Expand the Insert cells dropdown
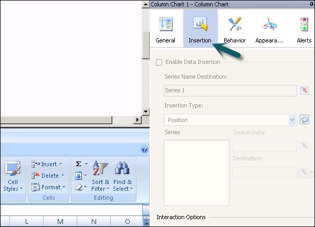The width and height of the screenshot is (315, 227). (x=60, y=164)
